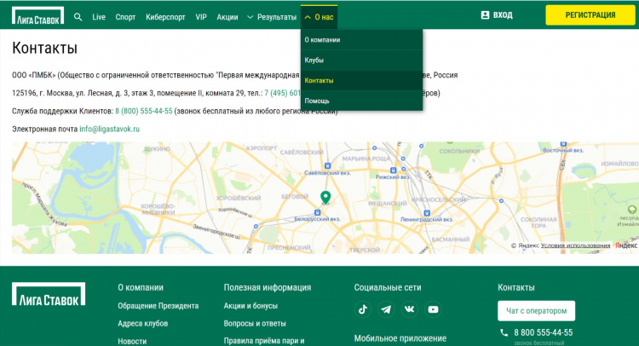Open Условия использования map link
The height and width of the screenshot is (346, 639).
point(575,245)
